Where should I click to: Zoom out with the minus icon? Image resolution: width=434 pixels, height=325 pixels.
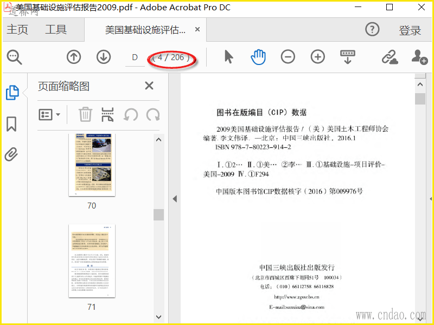click(288, 57)
